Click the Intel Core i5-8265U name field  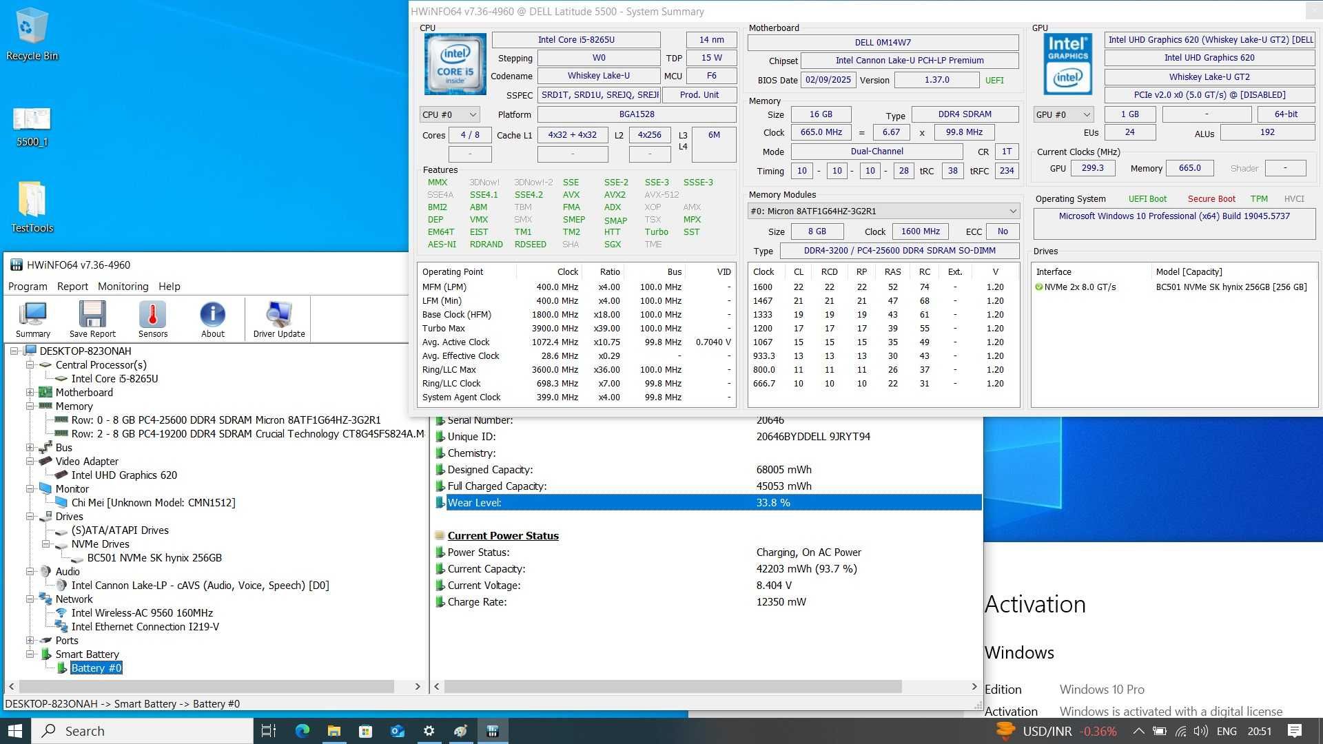point(576,39)
